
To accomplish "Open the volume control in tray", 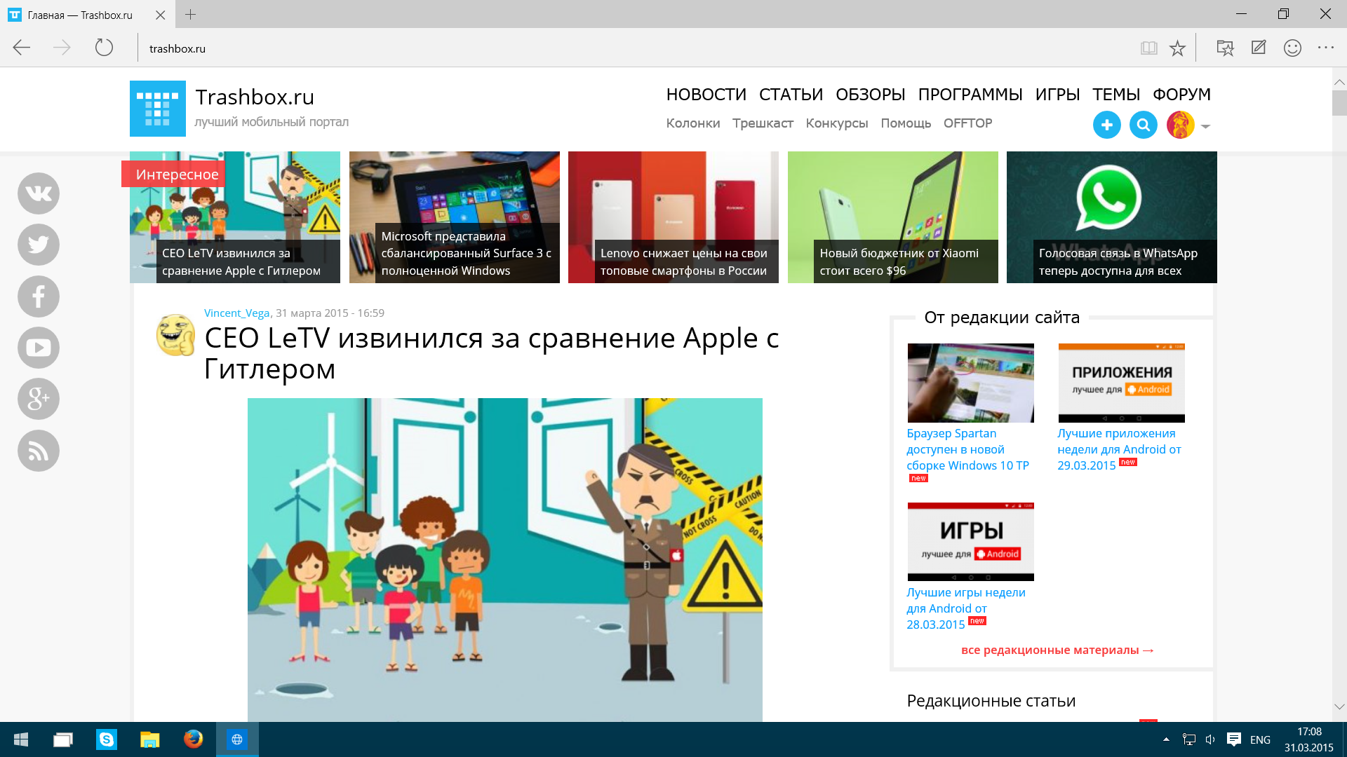I will (1210, 739).
